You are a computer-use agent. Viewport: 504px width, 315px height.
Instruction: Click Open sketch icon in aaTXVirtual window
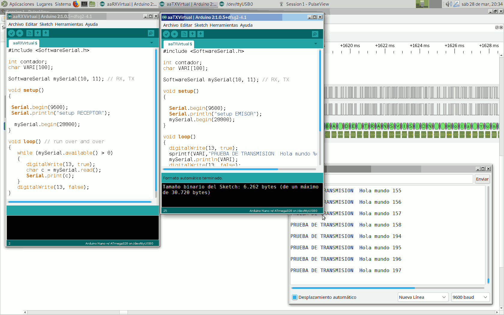pyautogui.click(x=192, y=34)
